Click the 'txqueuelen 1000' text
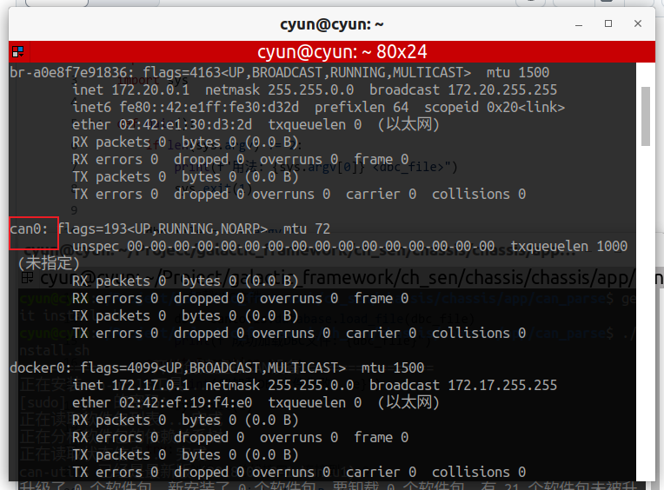Viewport: 664px width, 490px height. click(568, 246)
